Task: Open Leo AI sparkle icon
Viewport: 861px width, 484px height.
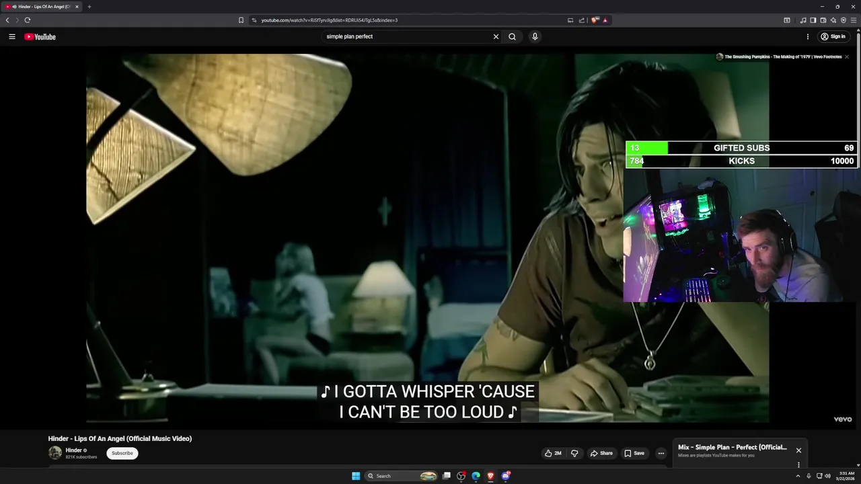Action: coord(833,20)
